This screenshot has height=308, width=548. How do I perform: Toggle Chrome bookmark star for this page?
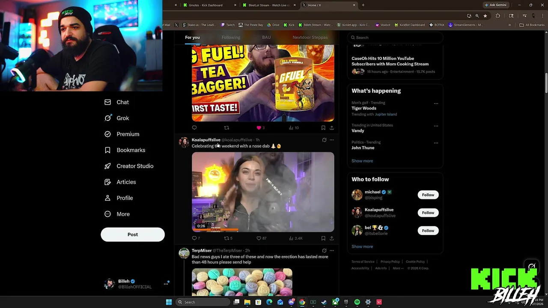pyautogui.click(x=485, y=16)
